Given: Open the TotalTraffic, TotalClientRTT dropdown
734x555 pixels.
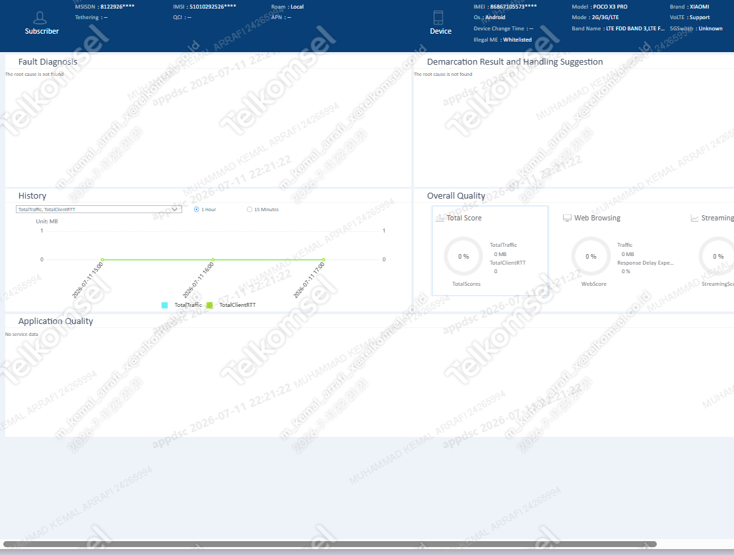Looking at the screenshot, I should [x=99, y=209].
